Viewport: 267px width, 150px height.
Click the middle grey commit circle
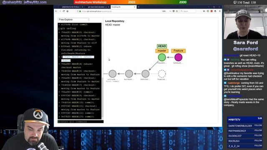point(129,74)
